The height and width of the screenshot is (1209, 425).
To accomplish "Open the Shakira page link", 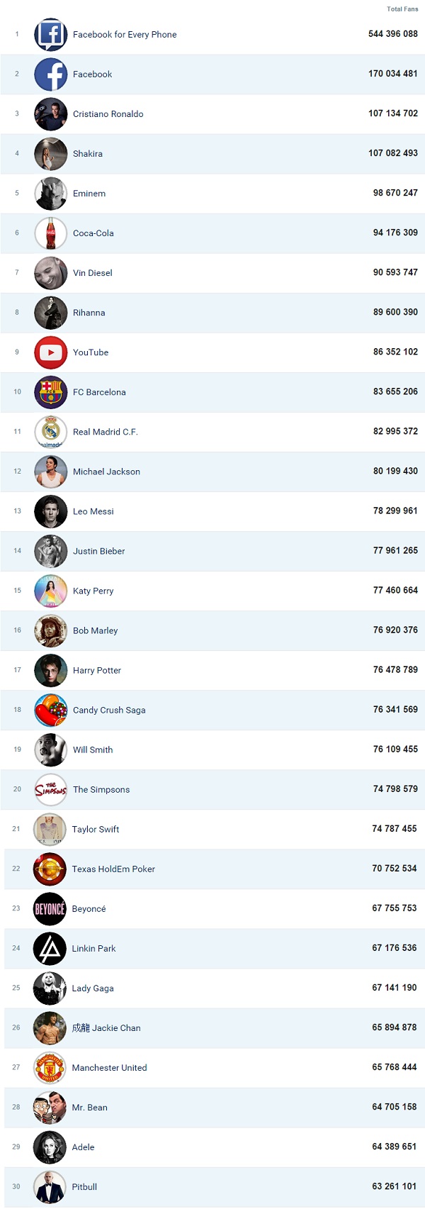I will click(x=88, y=154).
